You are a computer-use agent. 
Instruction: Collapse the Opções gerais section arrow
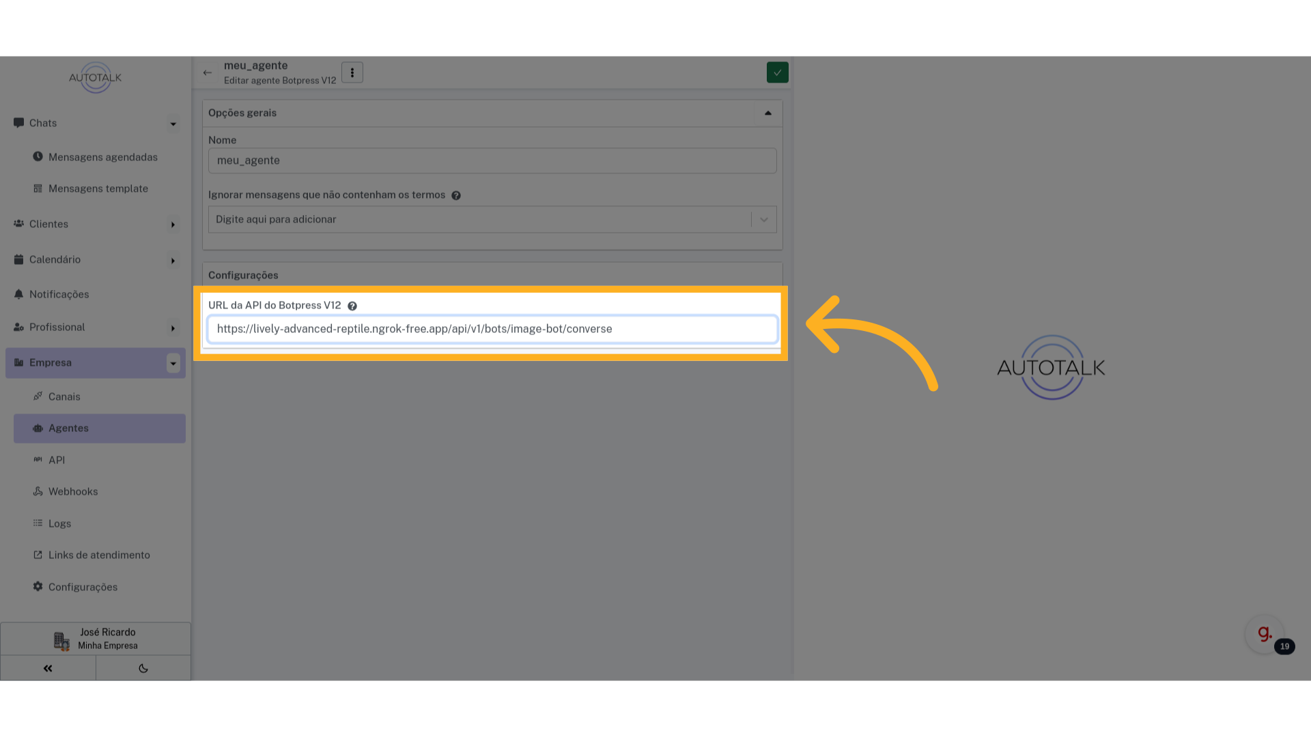[x=768, y=113]
